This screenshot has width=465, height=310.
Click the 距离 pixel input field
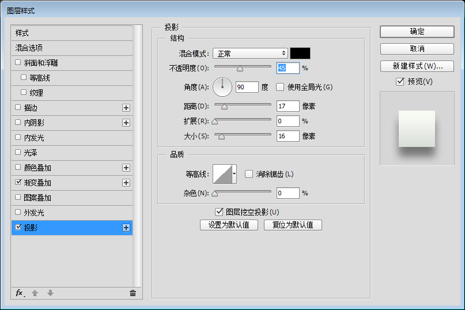click(288, 106)
